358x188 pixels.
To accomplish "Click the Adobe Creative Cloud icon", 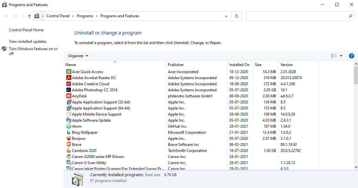I will click(68, 84).
